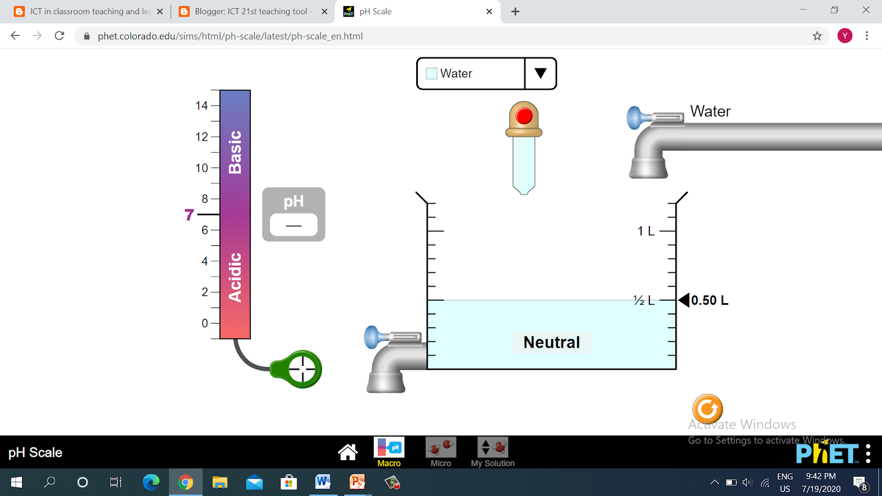The height and width of the screenshot is (496, 882).
Task: Open the Chrome three-dot menu
Action: (866, 36)
